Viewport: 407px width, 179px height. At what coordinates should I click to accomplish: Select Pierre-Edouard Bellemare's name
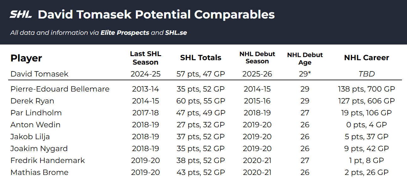tap(60, 89)
